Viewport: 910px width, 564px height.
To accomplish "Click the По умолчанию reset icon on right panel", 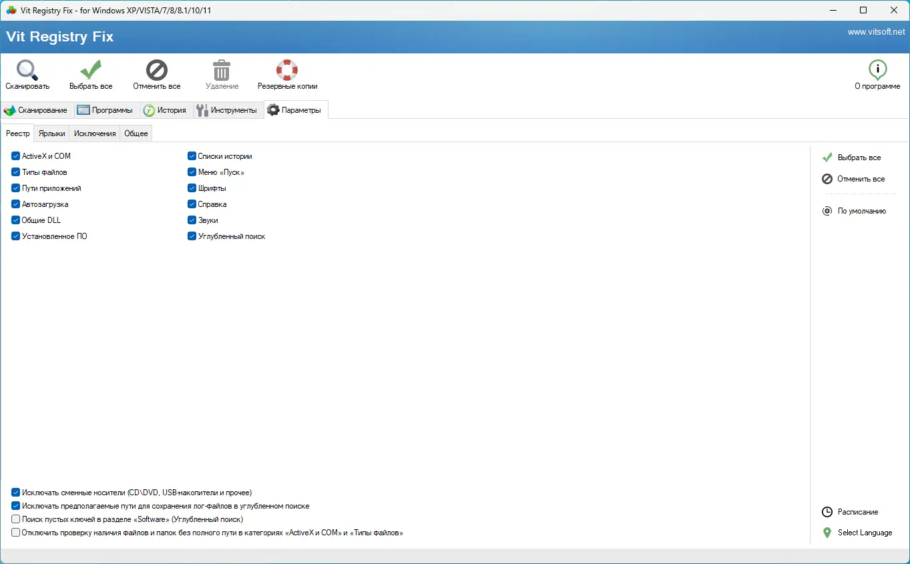I will (827, 210).
